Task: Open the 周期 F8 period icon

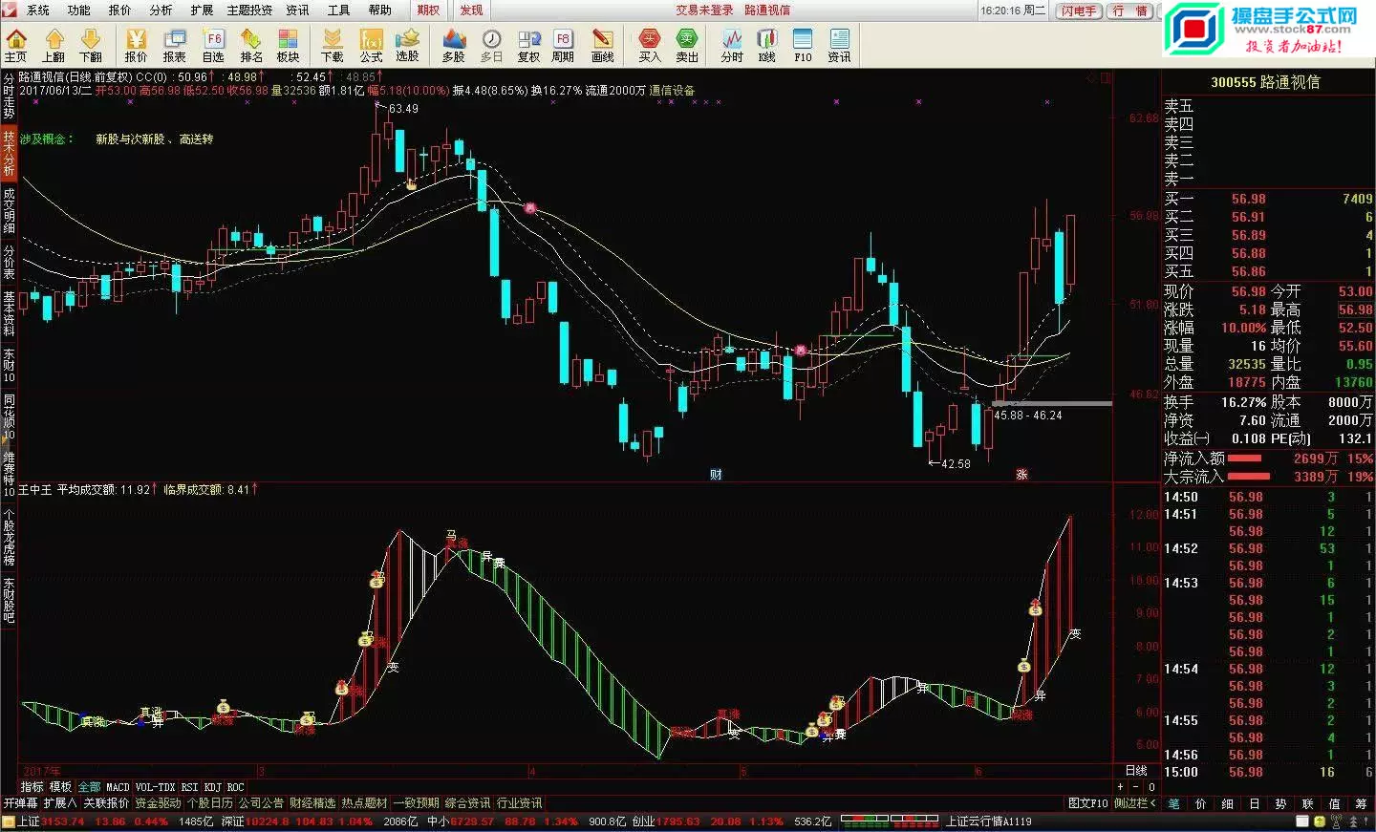Action: pyautogui.click(x=563, y=45)
